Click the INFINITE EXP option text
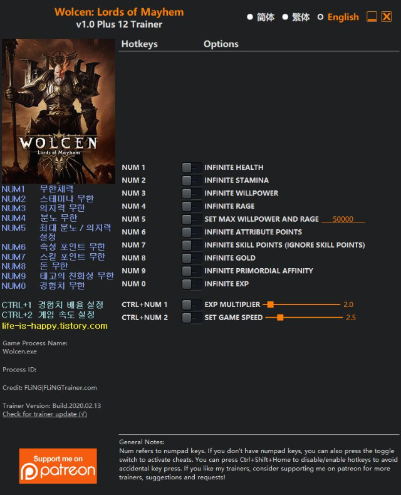401x495 pixels. (227, 284)
